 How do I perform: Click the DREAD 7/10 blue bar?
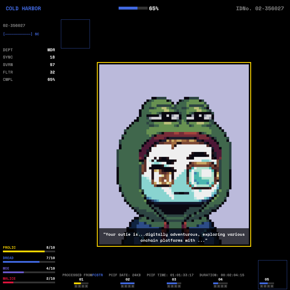pyautogui.click(x=29, y=262)
